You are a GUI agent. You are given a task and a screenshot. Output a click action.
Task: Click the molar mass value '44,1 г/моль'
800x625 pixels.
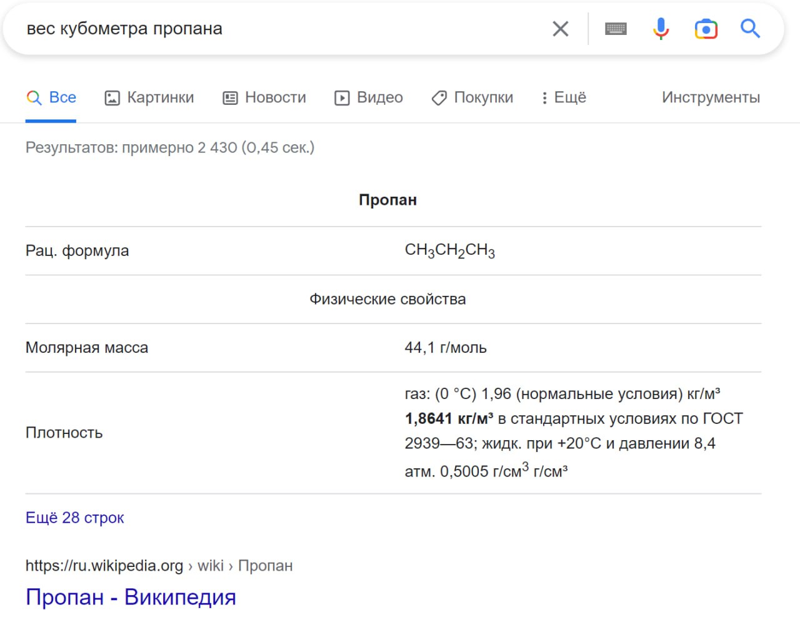445,348
